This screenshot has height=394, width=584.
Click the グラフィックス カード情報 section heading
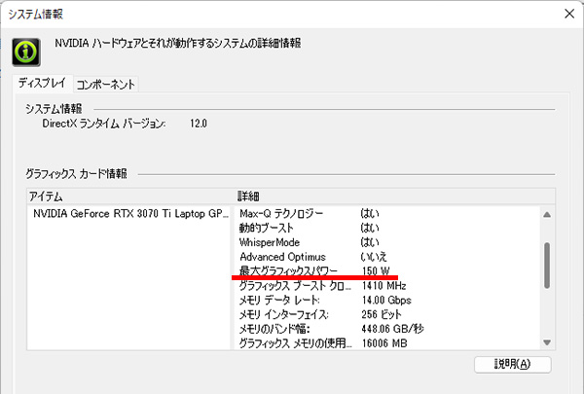(x=76, y=173)
